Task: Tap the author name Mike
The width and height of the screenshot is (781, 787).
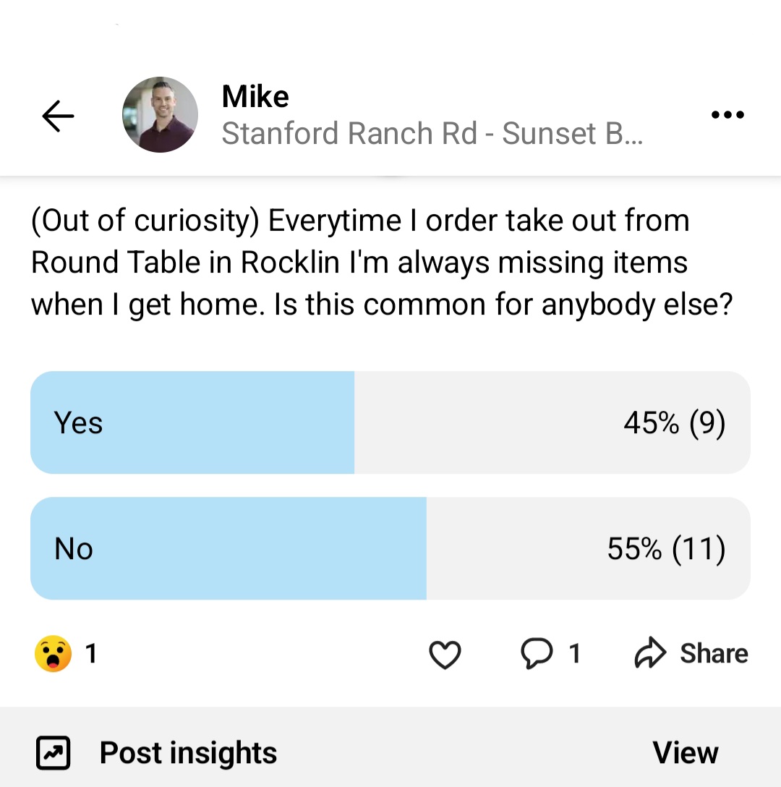Action: click(255, 97)
